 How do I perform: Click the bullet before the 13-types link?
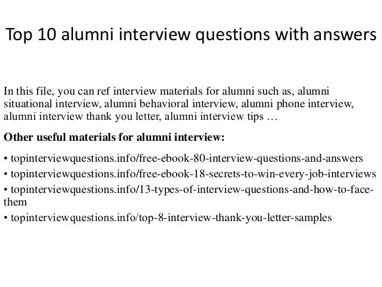5,189
